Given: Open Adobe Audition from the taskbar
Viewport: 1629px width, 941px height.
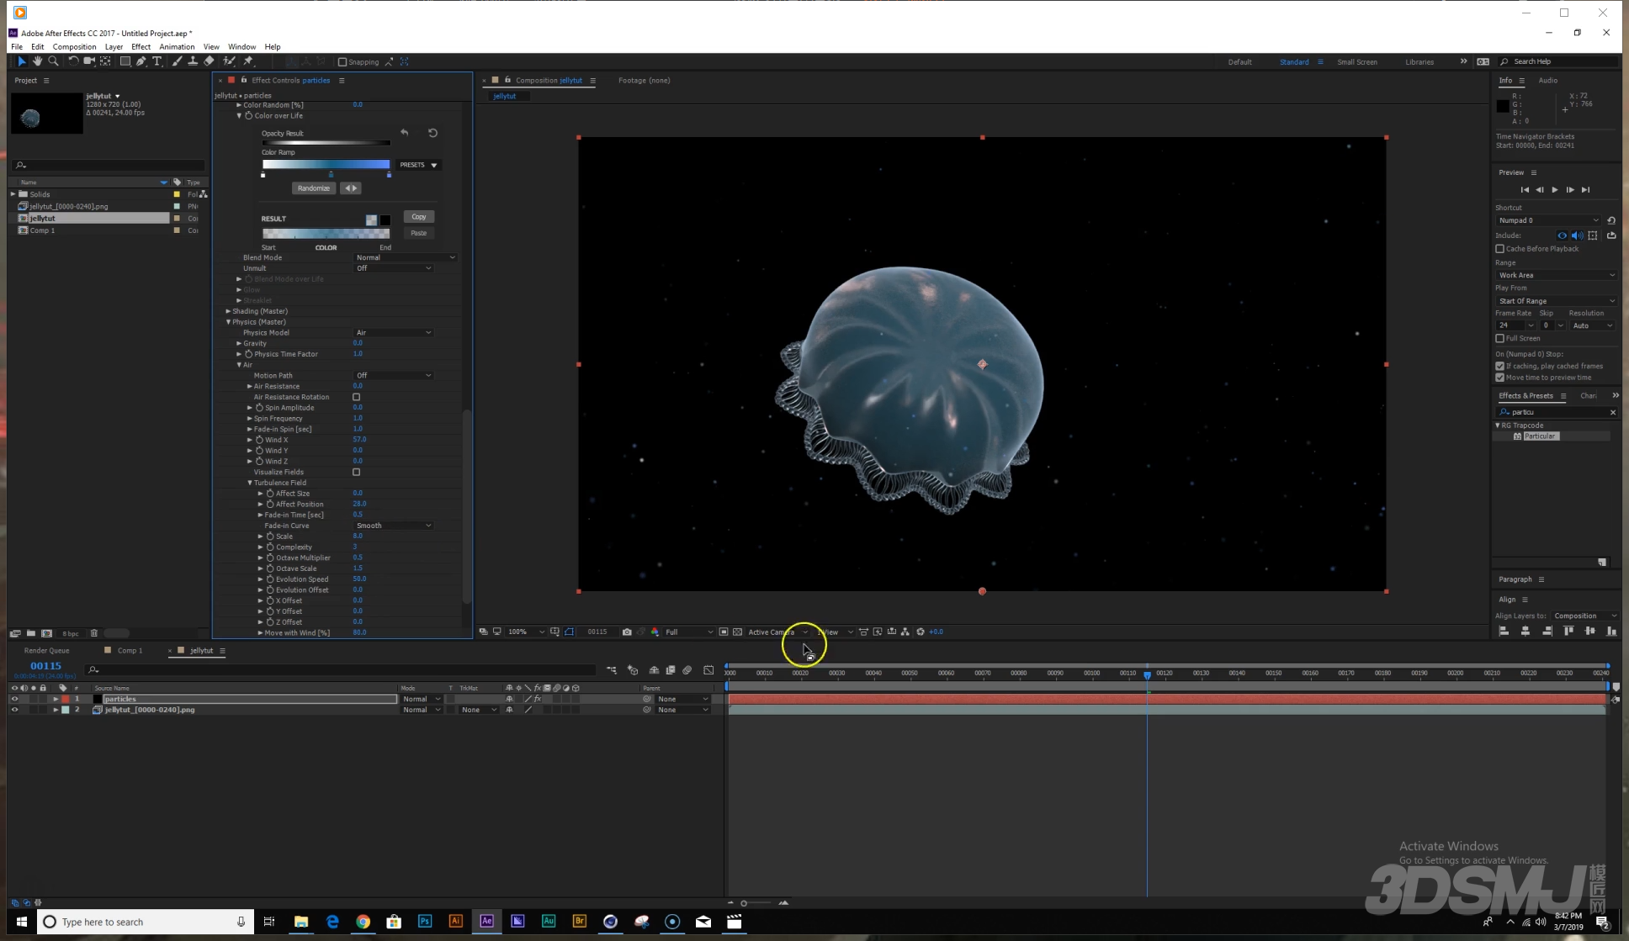Looking at the screenshot, I should (549, 922).
